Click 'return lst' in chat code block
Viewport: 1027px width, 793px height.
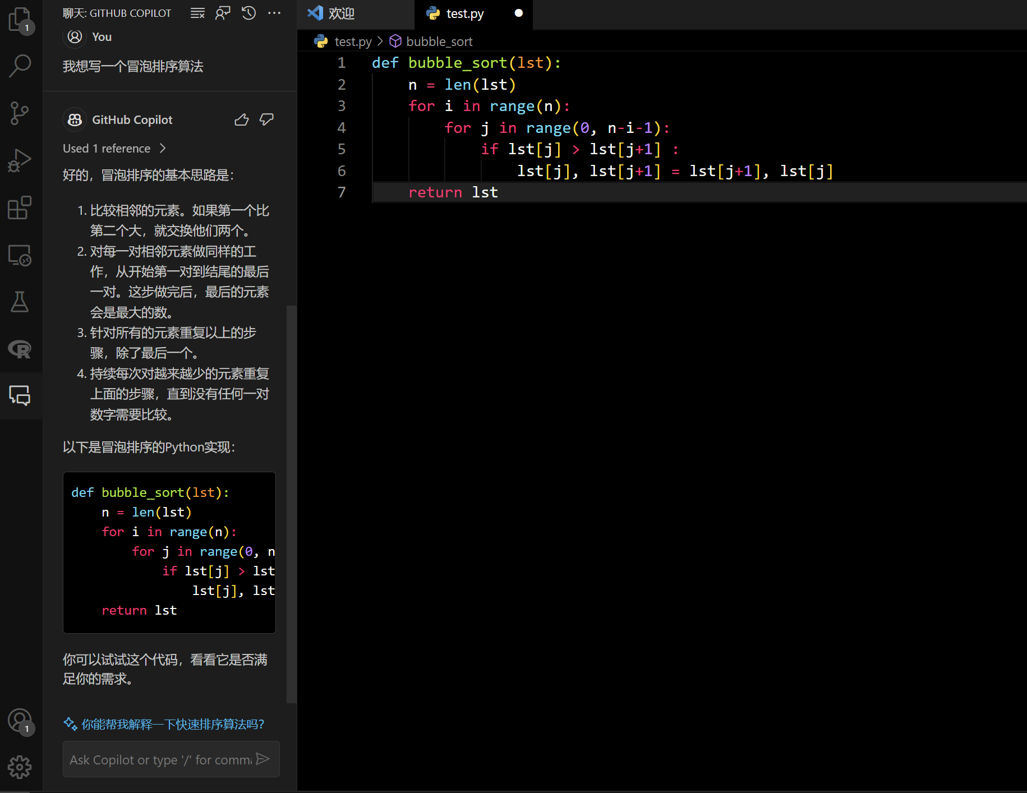139,610
